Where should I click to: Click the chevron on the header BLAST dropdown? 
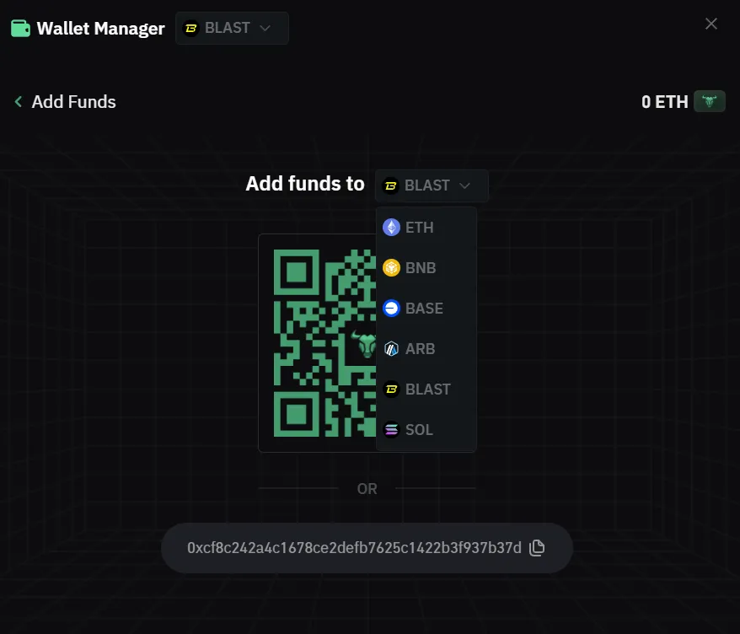click(265, 29)
